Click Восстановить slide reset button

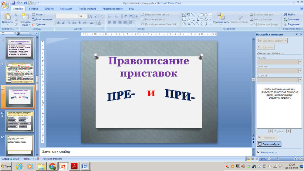[x=42, y=19]
